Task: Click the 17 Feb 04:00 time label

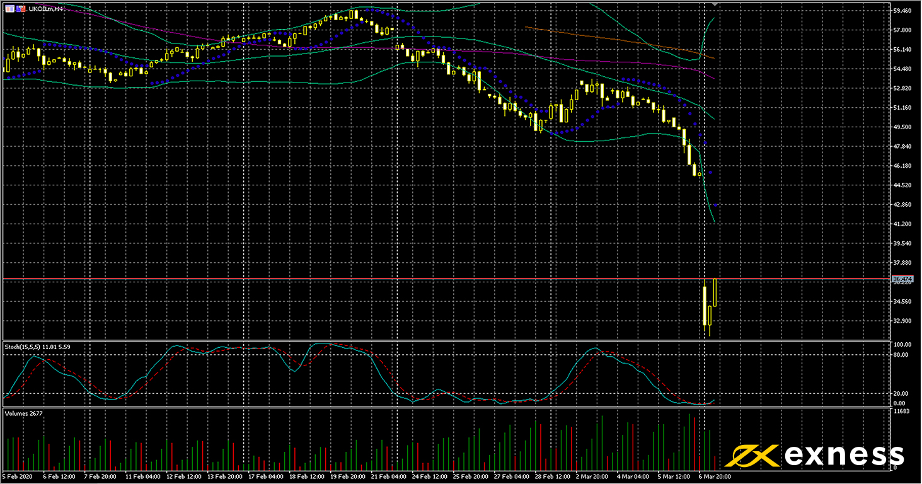Action: point(267,477)
